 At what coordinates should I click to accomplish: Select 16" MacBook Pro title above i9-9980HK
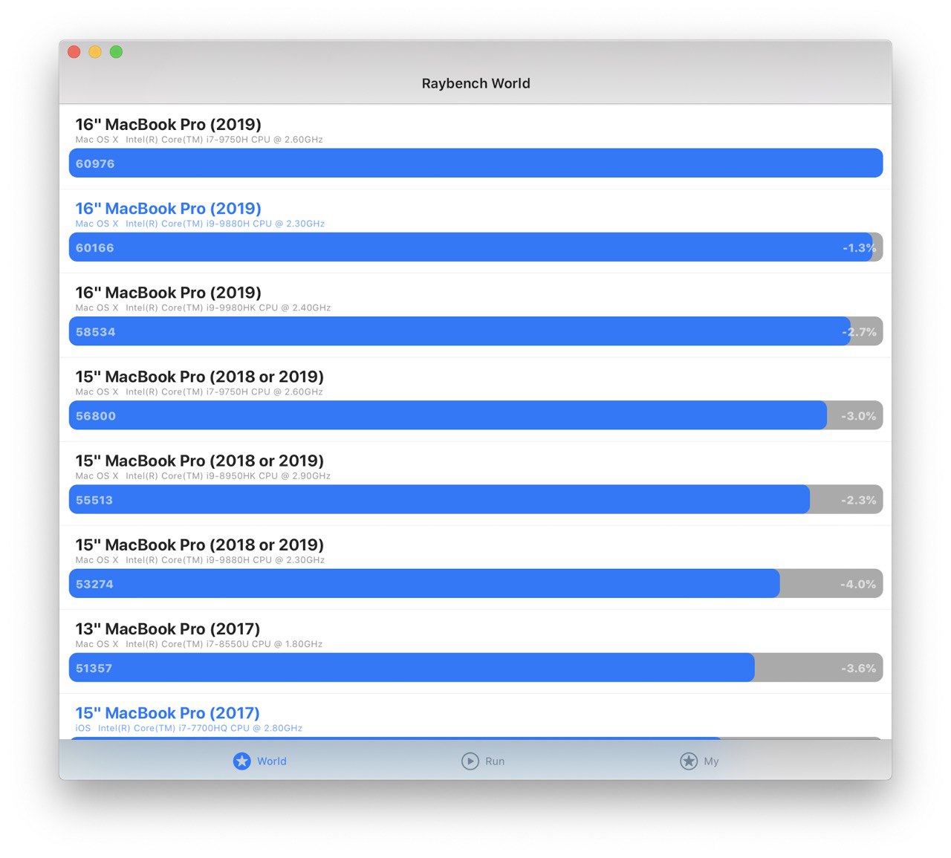[x=169, y=292]
